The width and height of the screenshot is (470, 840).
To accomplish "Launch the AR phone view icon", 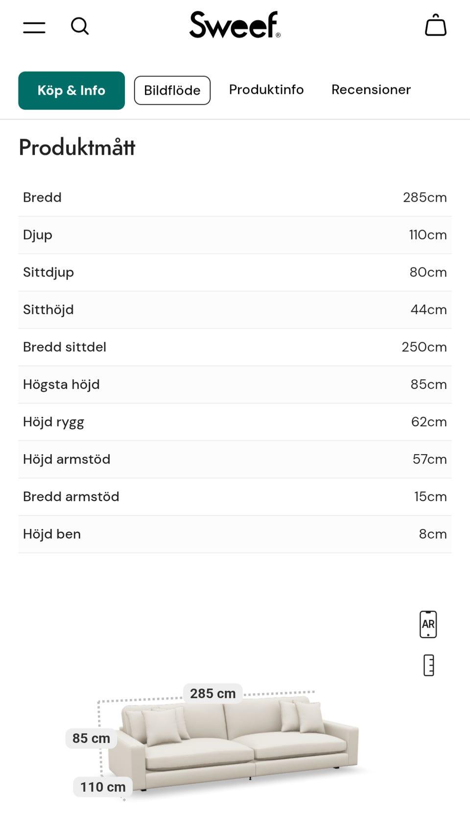I will click(428, 624).
